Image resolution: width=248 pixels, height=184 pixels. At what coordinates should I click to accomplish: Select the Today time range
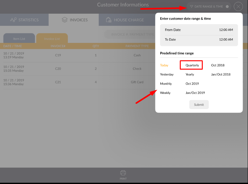click(x=164, y=65)
